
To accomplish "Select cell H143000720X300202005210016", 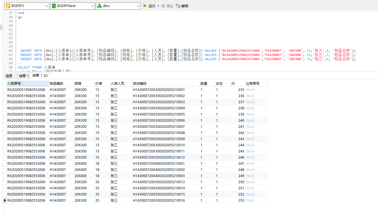I will point(166,200).
